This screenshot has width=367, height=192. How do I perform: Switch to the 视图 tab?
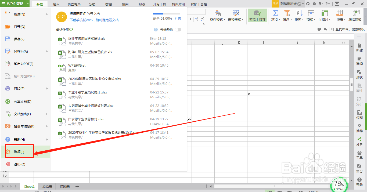142,4
